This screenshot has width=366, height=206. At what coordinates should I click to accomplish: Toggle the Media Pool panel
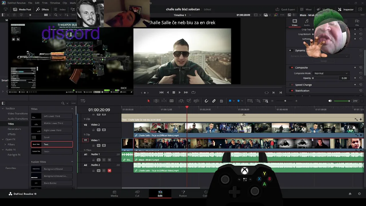pos(22,9)
